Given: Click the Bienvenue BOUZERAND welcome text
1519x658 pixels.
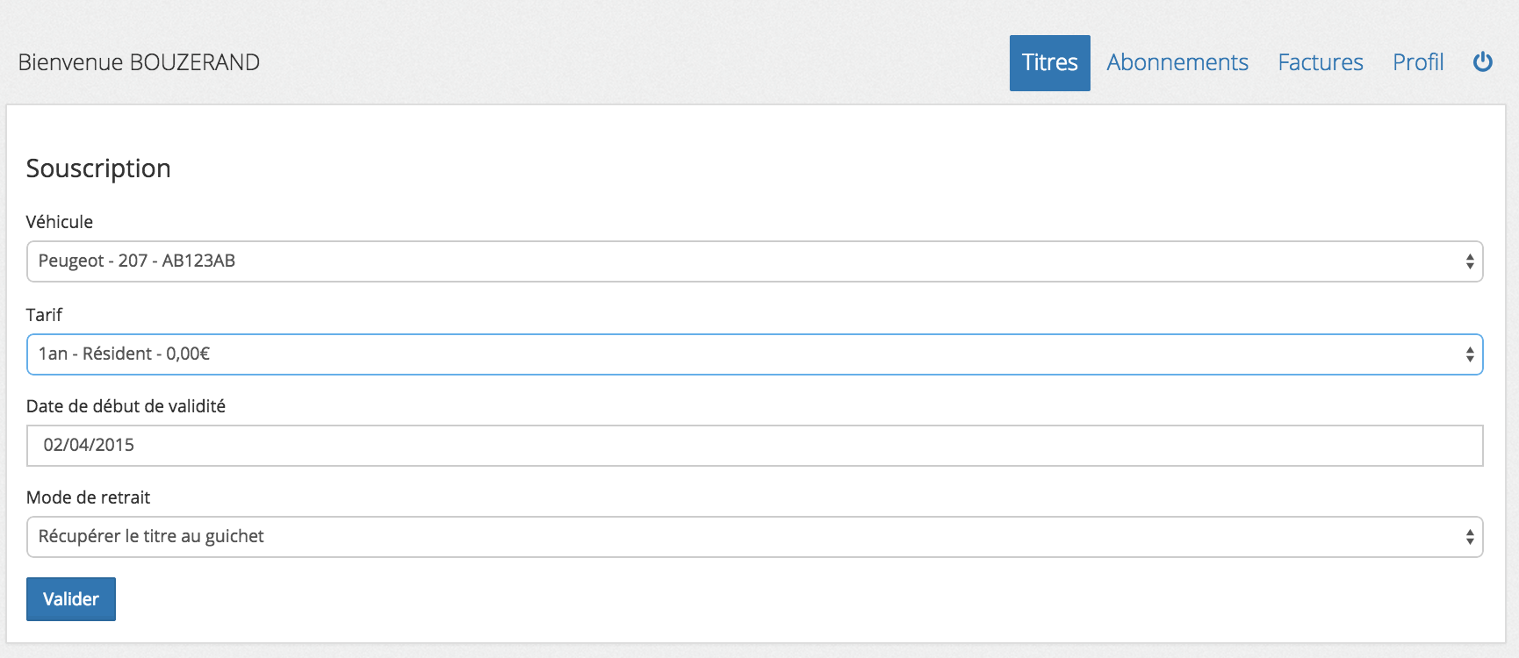Looking at the screenshot, I should coord(139,62).
